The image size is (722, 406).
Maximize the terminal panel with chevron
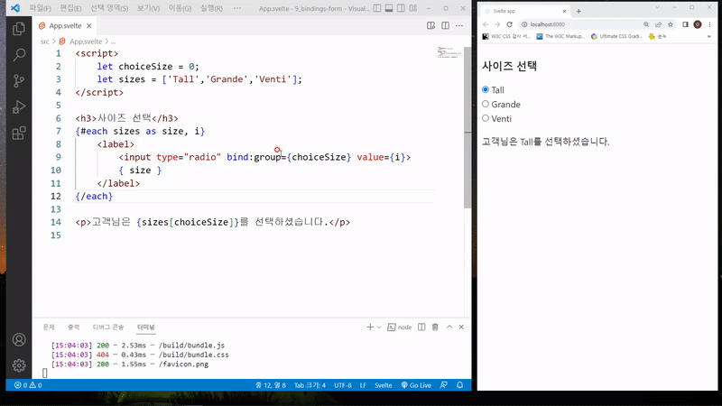pyautogui.click(x=449, y=327)
